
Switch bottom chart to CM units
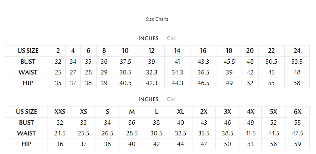tap(171, 99)
